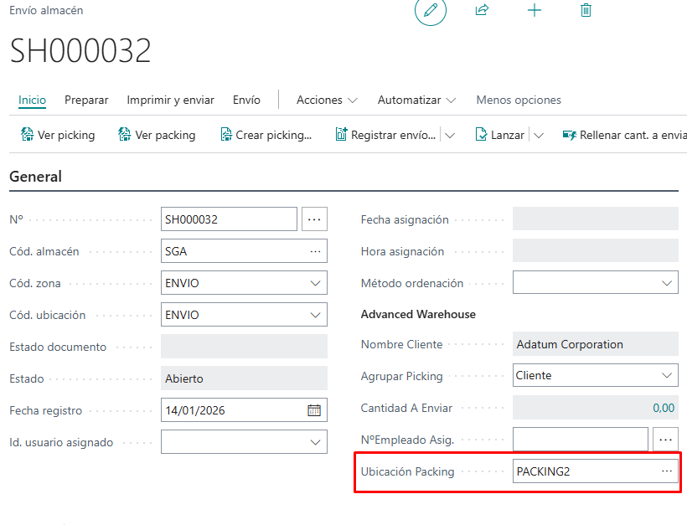Expand Id. usuario asignado dropdown
Screen dimensions: 687x525
[315, 442]
